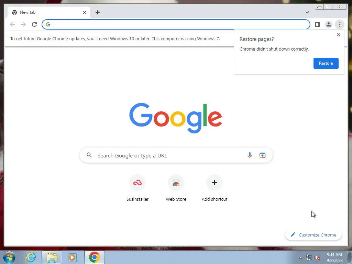Image resolution: width=352 pixels, height=264 pixels.
Task: Click the Google icon in address bar
Action: 48,24
